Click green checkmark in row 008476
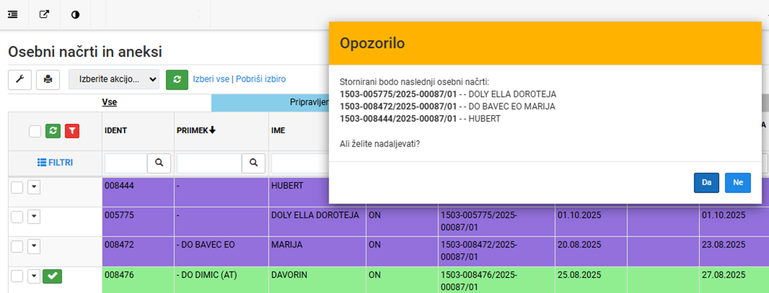Screen dimensions: 769x293 (x=52, y=276)
